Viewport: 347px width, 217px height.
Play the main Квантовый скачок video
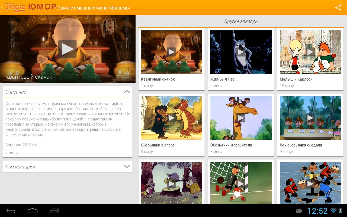pyautogui.click(x=67, y=49)
